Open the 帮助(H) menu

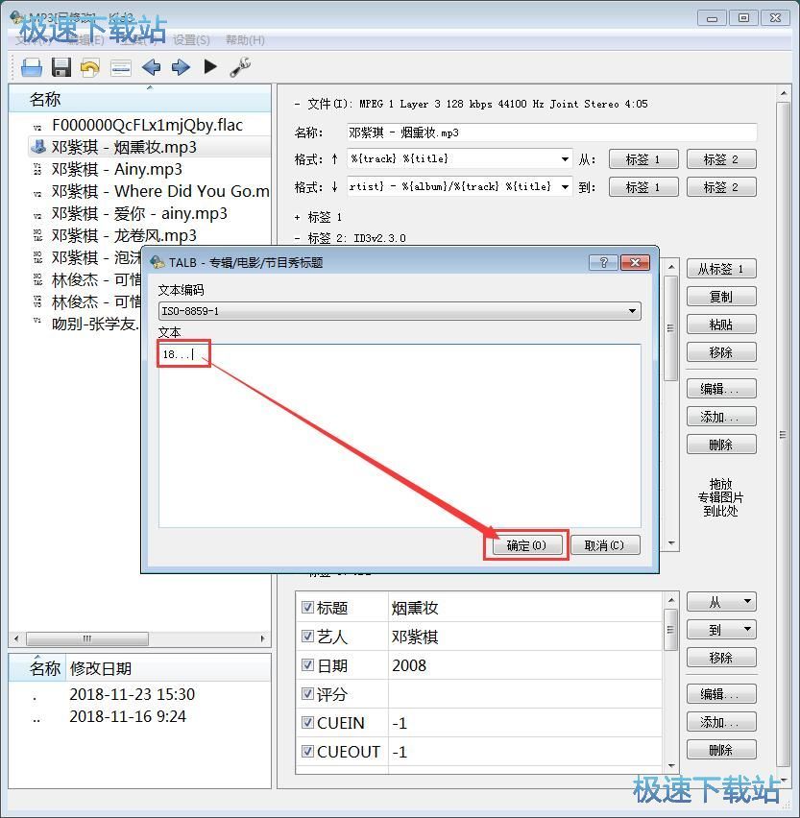click(245, 40)
